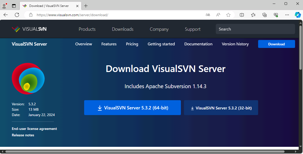Click the site permissions lock icon
The width and height of the screenshot is (303, 154).
pos(31,15)
